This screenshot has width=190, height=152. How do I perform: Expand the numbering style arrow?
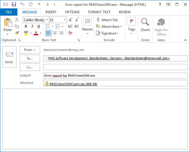coord(63,26)
